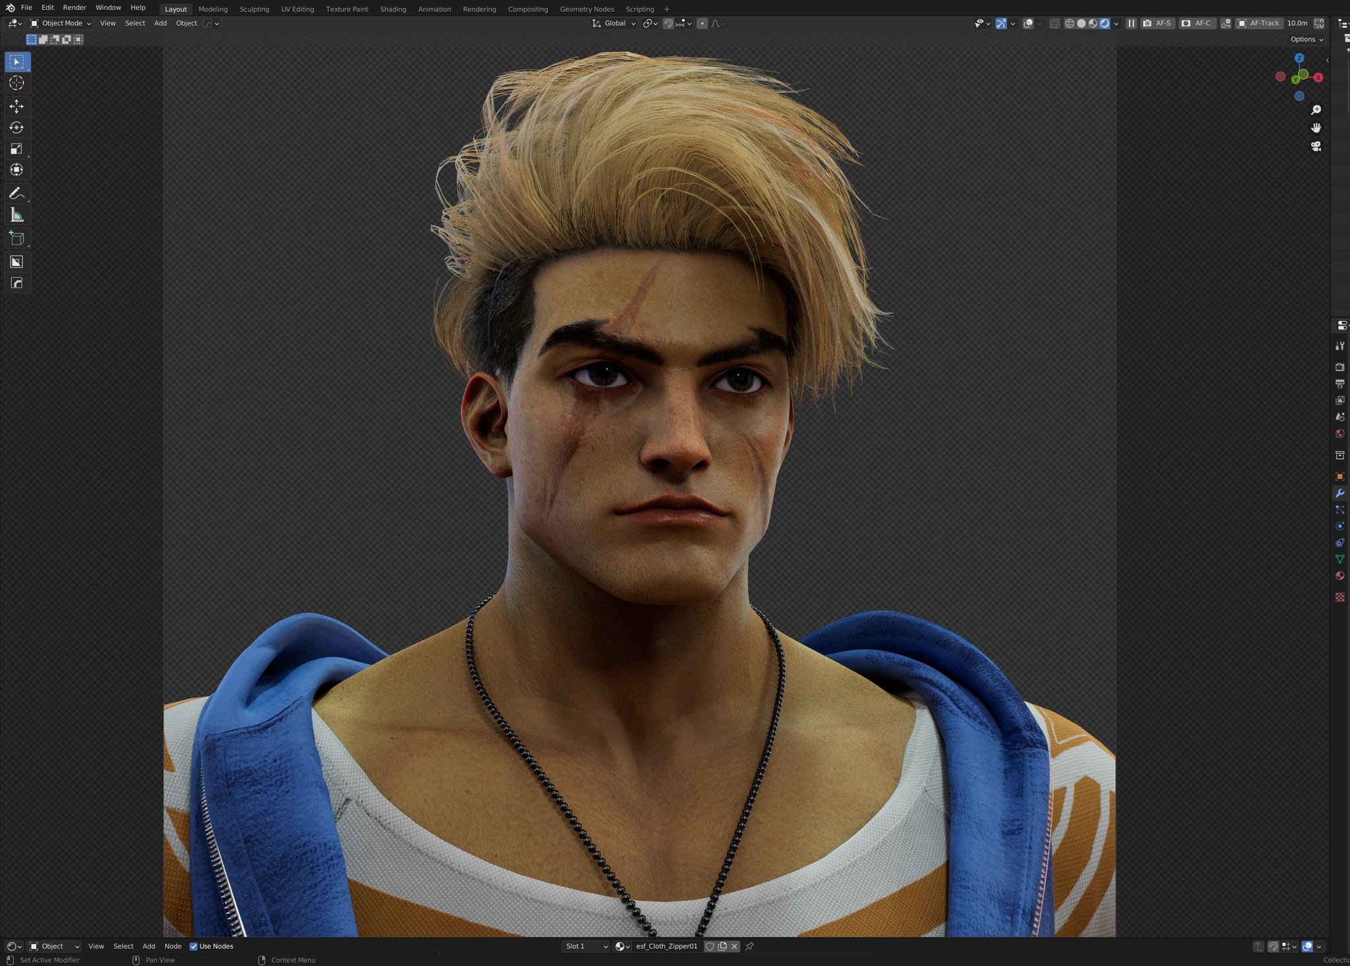The height and width of the screenshot is (966, 1350).
Task: Open the Slot 1 dropdown
Action: (585, 946)
